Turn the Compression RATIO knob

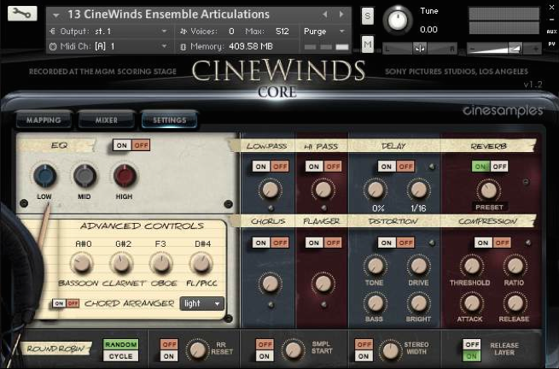click(x=515, y=266)
